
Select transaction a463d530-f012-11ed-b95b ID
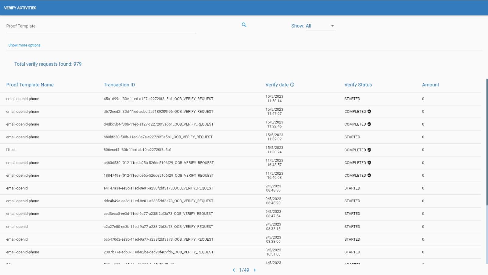pos(159,163)
